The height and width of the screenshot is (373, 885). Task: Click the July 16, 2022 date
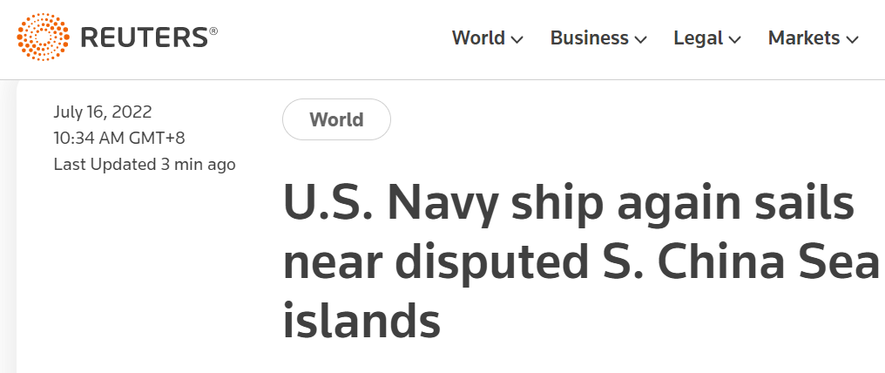pos(103,112)
